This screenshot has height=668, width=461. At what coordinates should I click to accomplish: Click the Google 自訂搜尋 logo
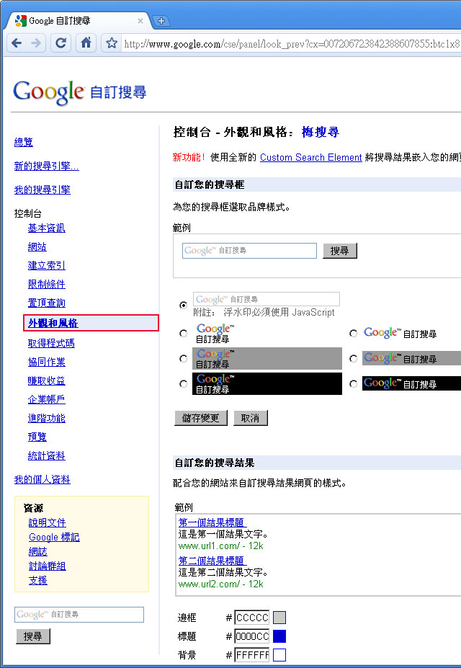(80, 92)
